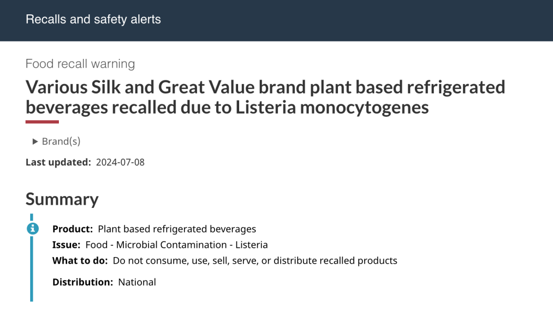Click the word 'Listeria' in the title

click(266, 107)
